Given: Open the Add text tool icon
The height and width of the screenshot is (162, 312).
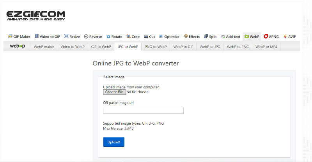Looking at the screenshot, I should point(223,36).
